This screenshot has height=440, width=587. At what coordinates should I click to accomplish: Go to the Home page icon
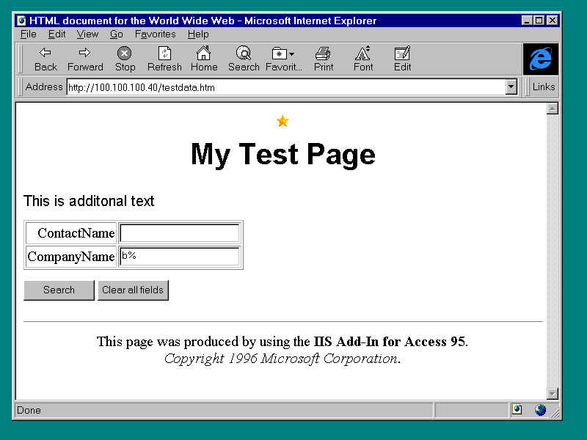(203, 54)
